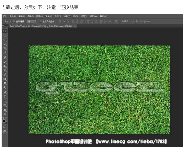This screenshot has width=183, height=147.
Task: Select the History Brush tool
Action: (x=5, y=70)
